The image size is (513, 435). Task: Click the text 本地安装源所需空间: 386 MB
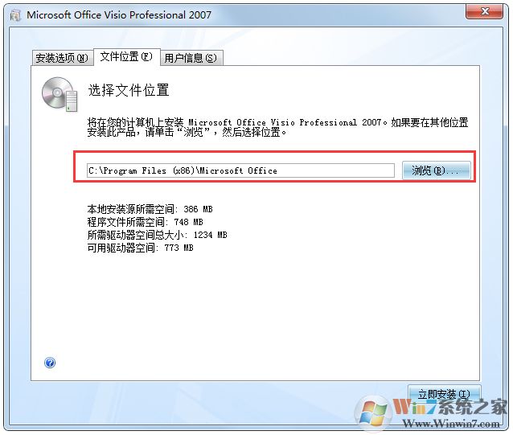pos(150,209)
